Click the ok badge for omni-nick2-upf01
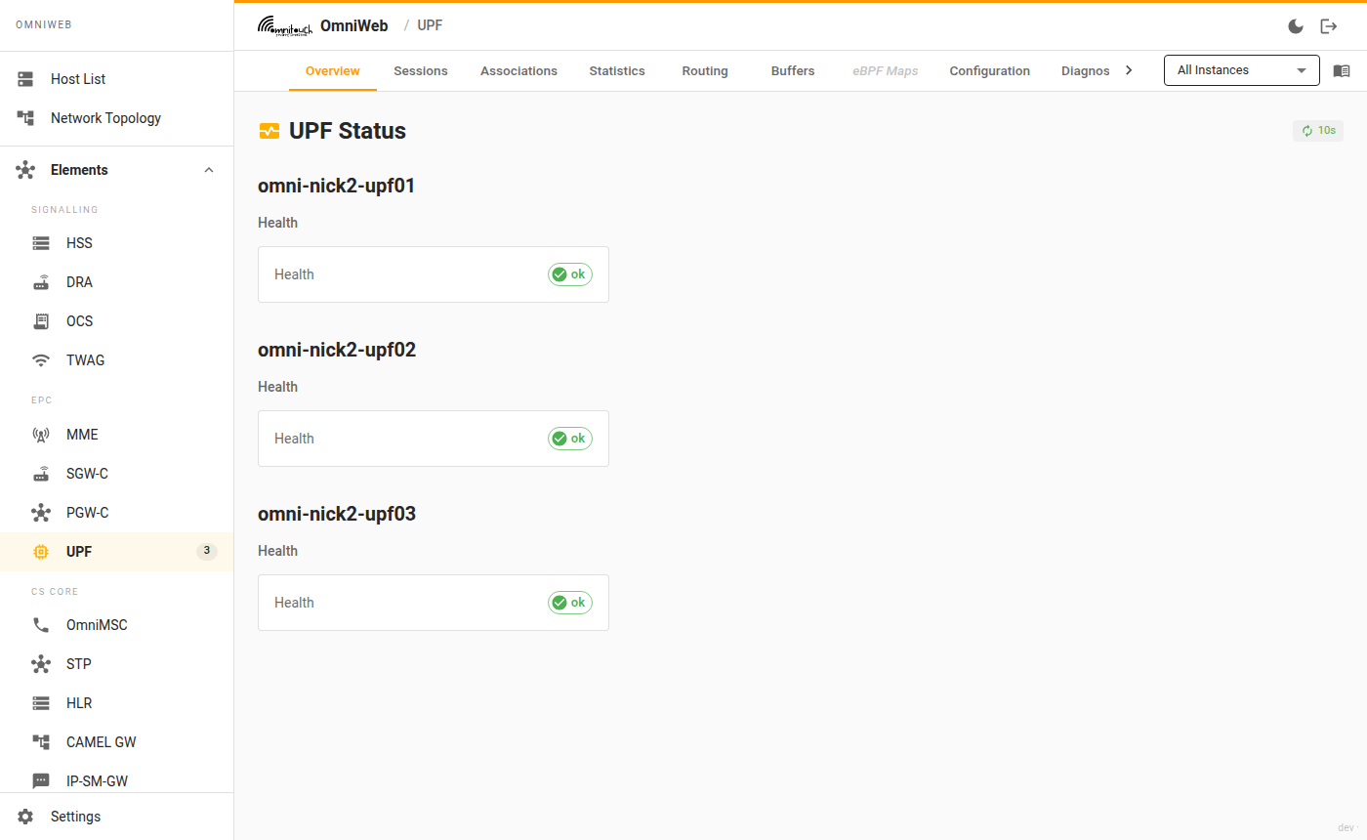Image resolution: width=1367 pixels, height=840 pixels. 570,274
